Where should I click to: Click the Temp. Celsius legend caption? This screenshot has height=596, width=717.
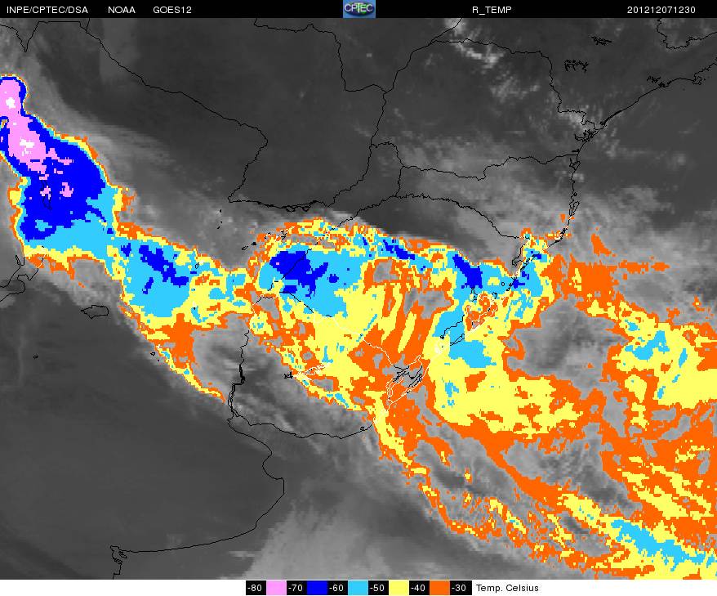tap(507, 588)
